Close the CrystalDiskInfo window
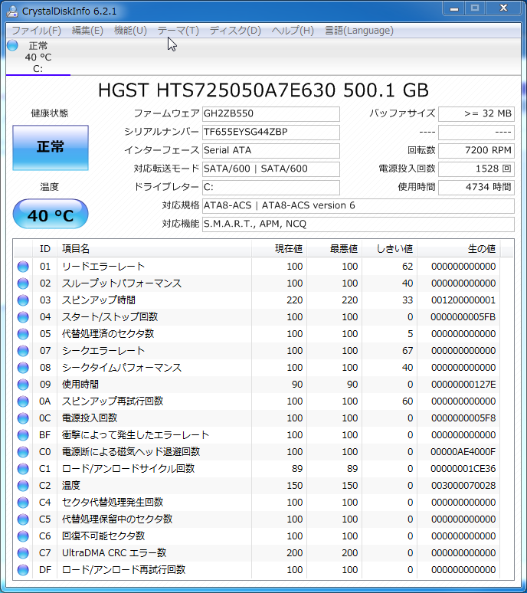527x593 pixels. [503, 8]
